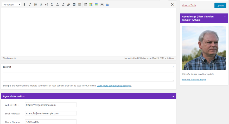Insert a numbered list
The width and height of the screenshot is (229, 124).
(x=41, y=4)
